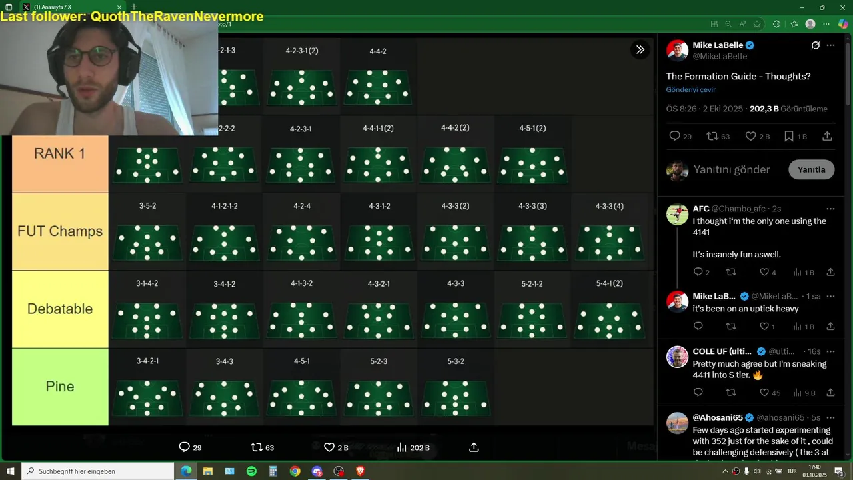This screenshot has height=480, width=853.
Task: Repost COLE UF's comment
Action: (x=731, y=393)
